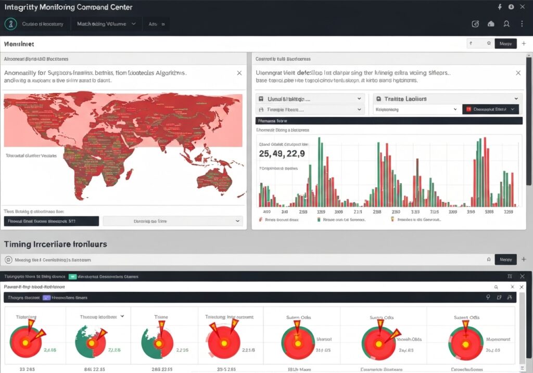Click the dark button below the world map
The height and width of the screenshot is (373, 533).
(x=51, y=221)
